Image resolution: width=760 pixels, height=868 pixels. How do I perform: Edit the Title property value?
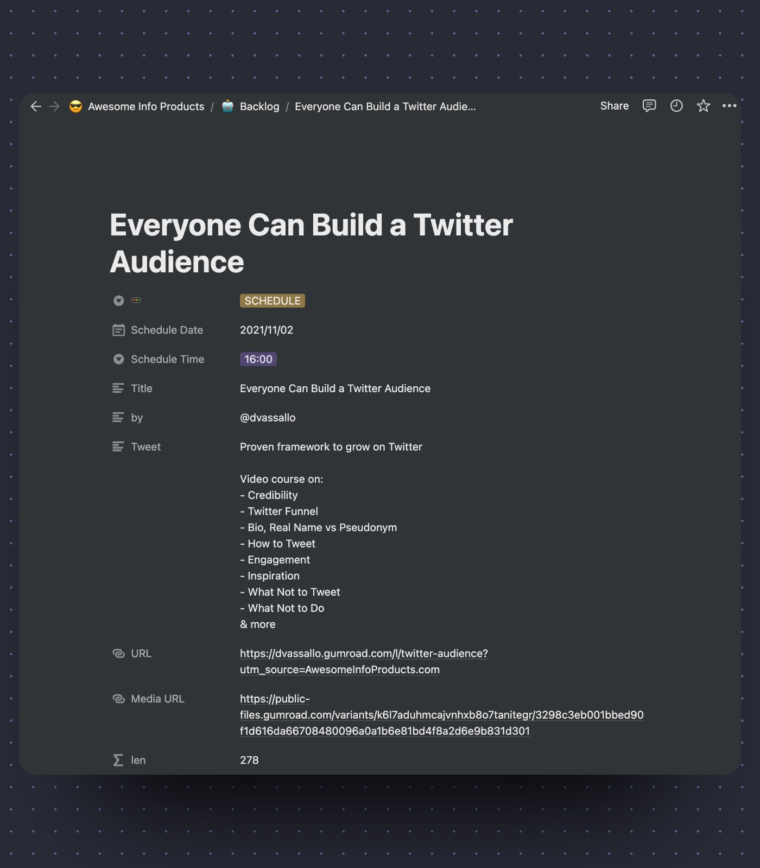[x=335, y=388]
